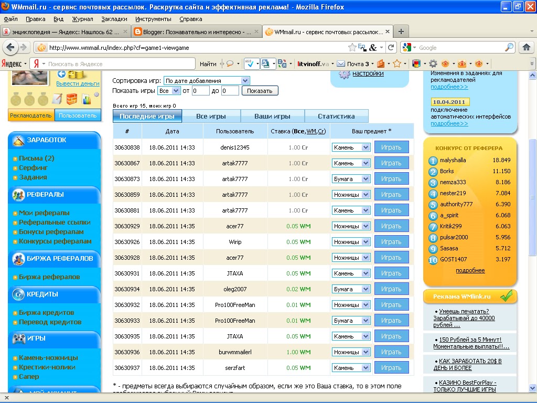The height and width of the screenshot is (403, 537).
Task: Click the Google search magnifier icon
Action: pyautogui.click(x=509, y=47)
